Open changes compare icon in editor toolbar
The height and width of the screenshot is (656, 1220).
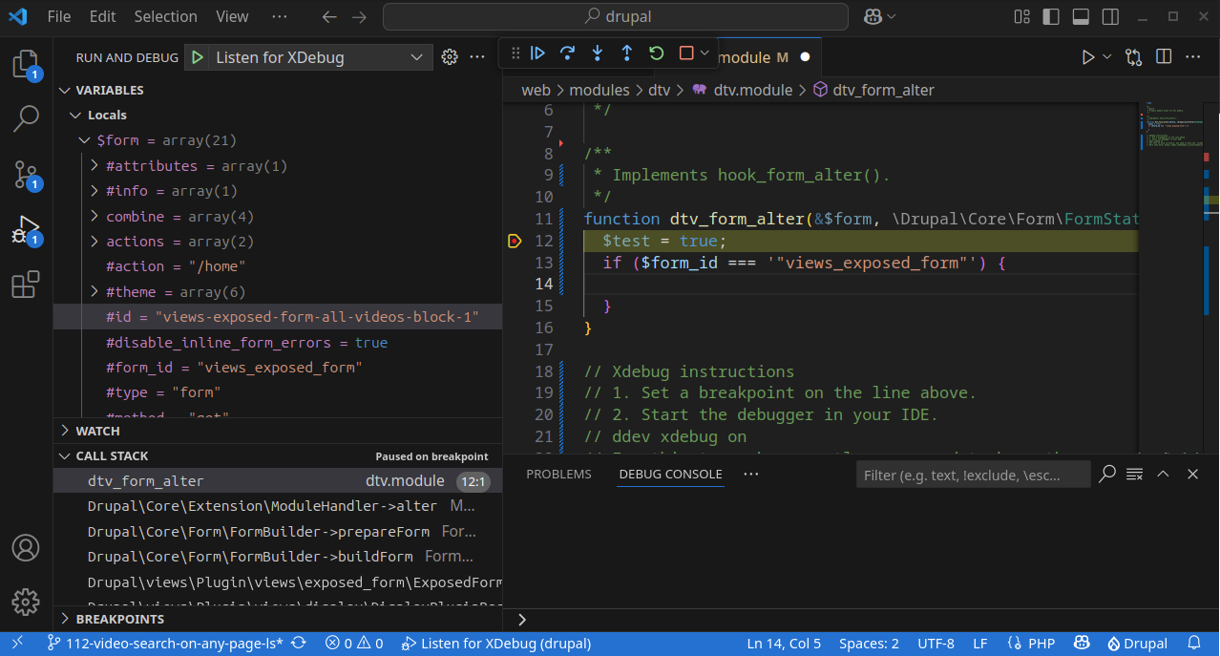tap(1133, 57)
